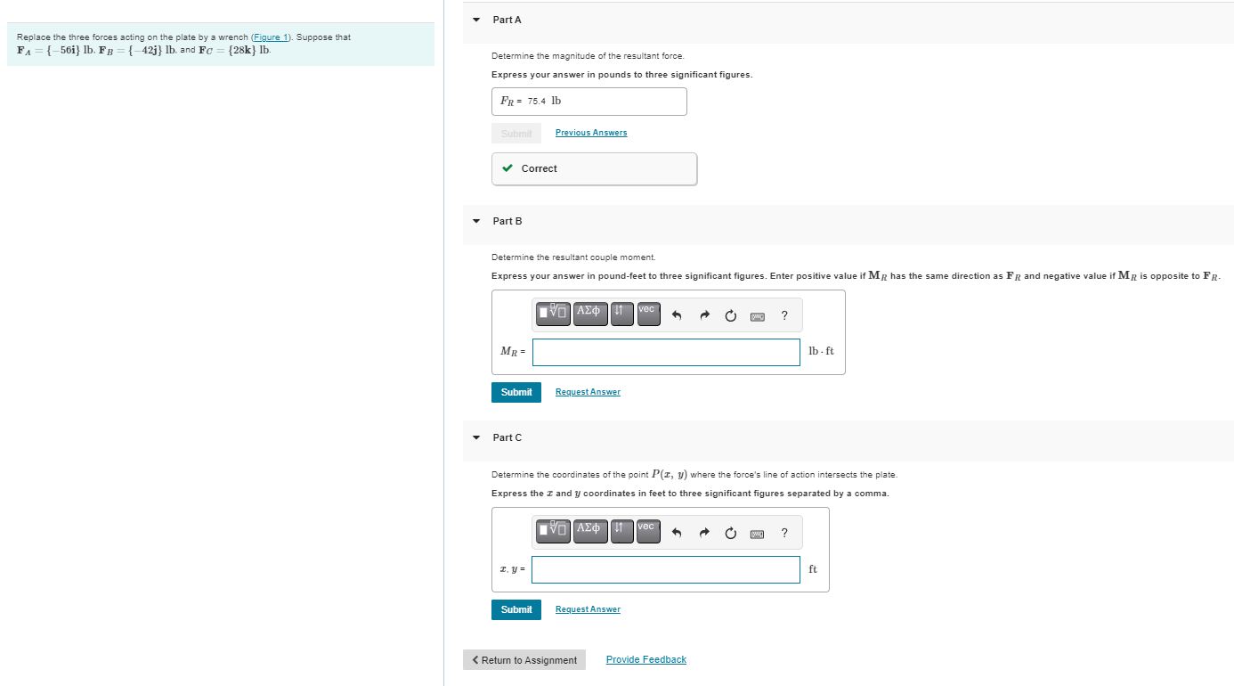Click the x, y coordinates input field

pos(666,569)
